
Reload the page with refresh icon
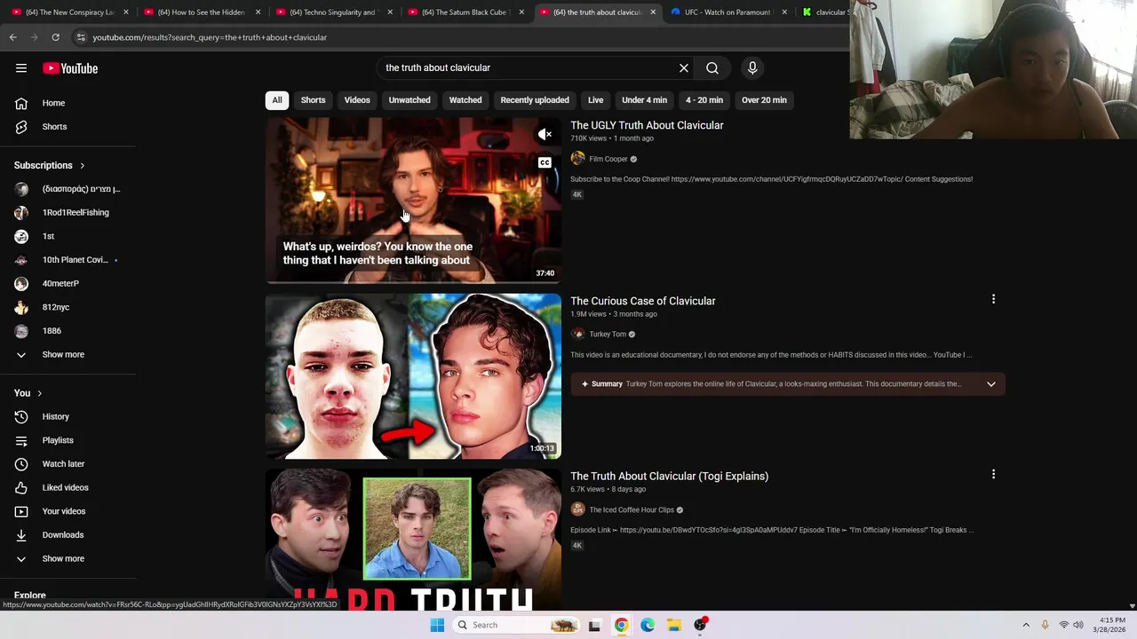coord(55,37)
